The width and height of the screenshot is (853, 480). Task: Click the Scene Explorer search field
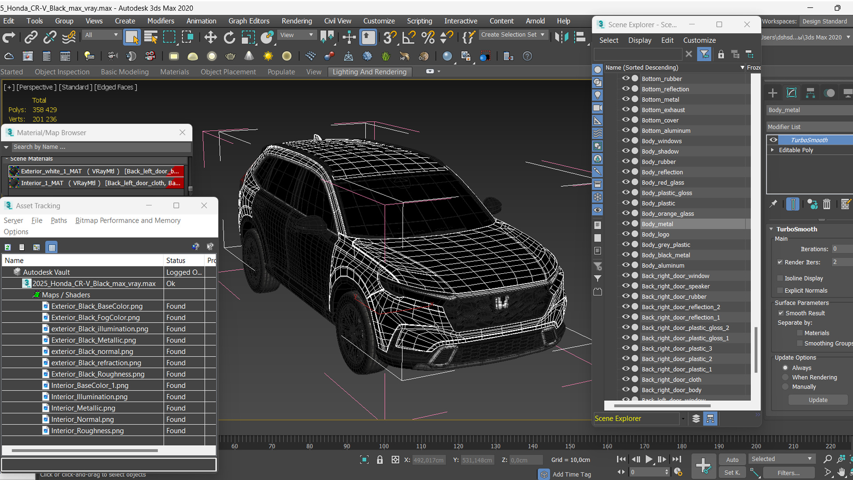638,54
